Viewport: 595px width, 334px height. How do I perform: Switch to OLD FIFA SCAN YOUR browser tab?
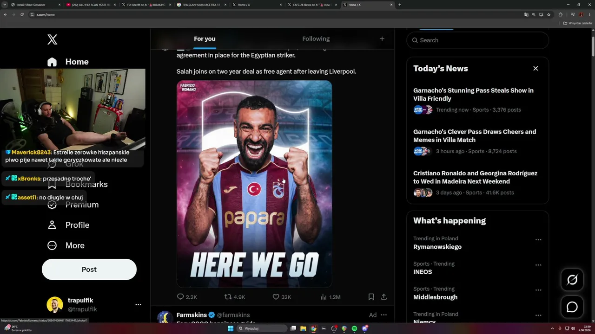(x=91, y=5)
